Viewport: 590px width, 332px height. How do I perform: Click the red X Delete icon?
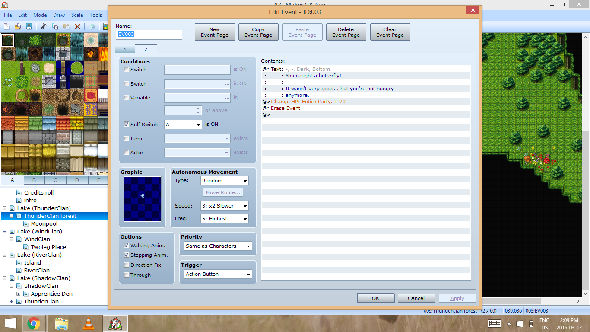click(77, 26)
